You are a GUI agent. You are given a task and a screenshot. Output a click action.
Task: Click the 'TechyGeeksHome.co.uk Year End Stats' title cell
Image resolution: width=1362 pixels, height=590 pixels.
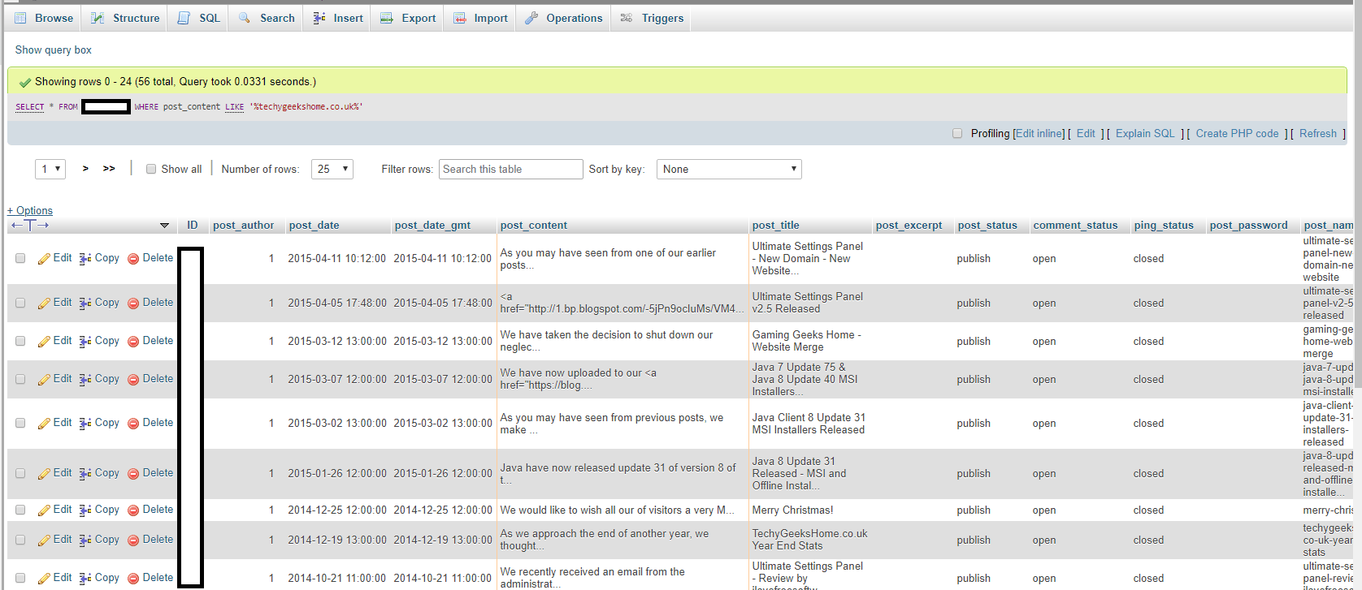(x=810, y=540)
